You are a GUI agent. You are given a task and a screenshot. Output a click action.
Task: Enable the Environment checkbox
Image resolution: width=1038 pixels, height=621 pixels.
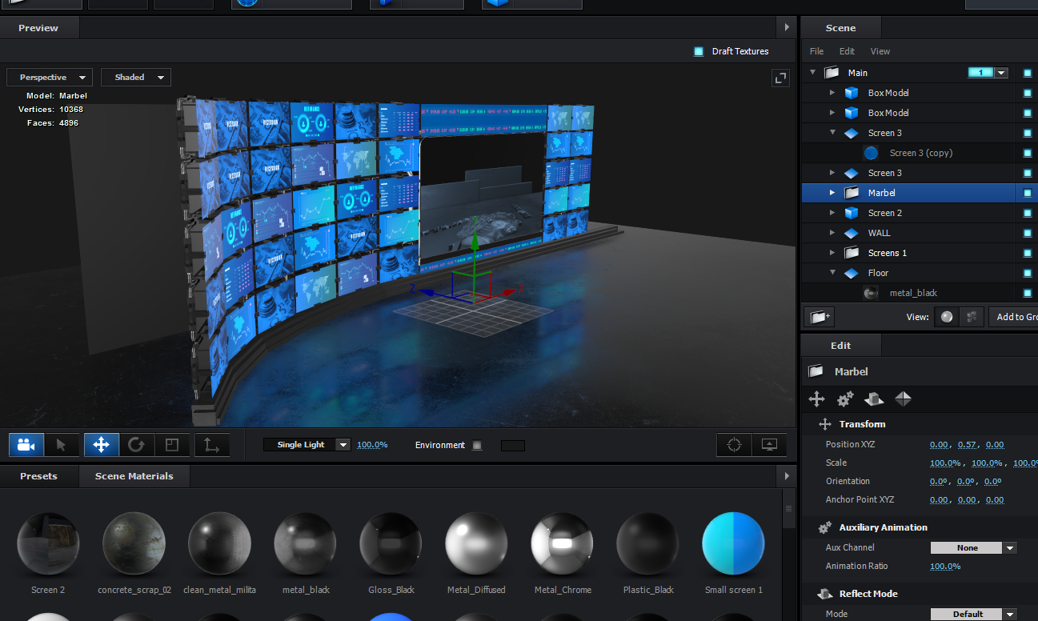[x=477, y=446]
